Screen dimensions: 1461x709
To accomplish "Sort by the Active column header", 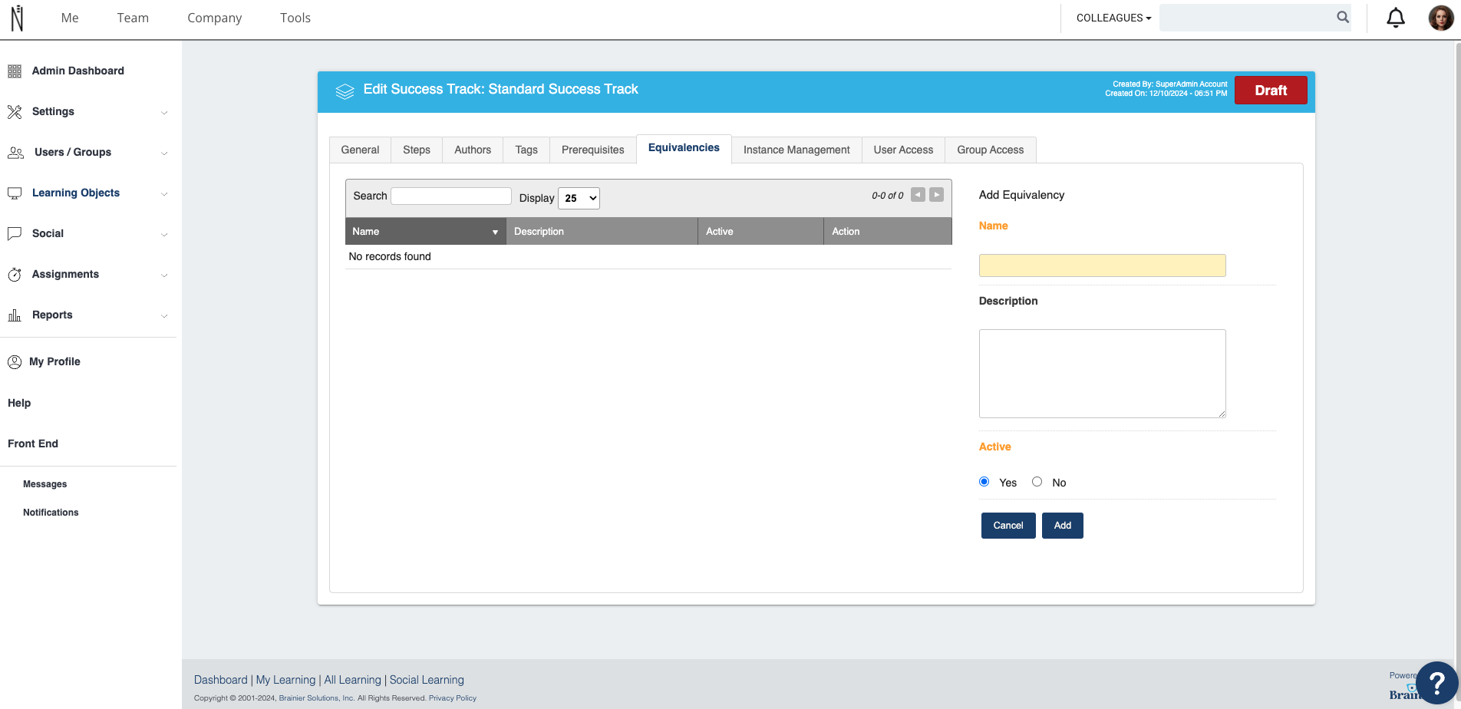I will coord(760,231).
